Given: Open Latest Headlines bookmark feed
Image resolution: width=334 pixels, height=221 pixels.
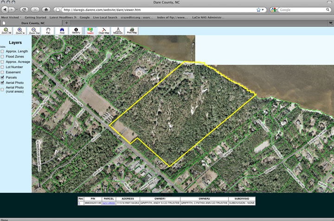Looking at the screenshot, I should point(63,18).
